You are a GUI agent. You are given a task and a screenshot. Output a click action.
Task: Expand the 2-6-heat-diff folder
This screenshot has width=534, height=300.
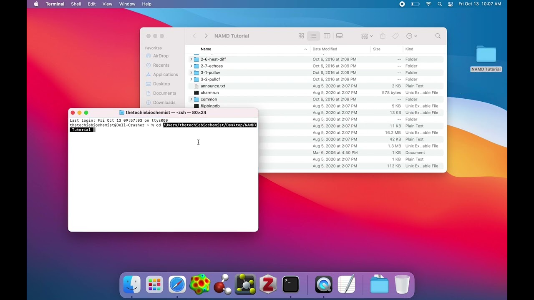(191, 59)
